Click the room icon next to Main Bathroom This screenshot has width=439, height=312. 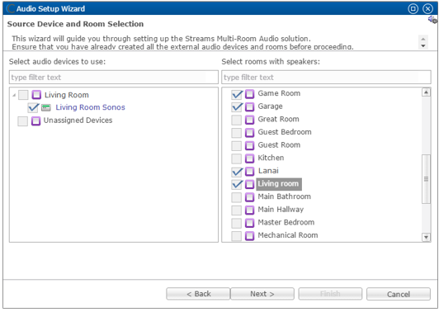(x=249, y=197)
